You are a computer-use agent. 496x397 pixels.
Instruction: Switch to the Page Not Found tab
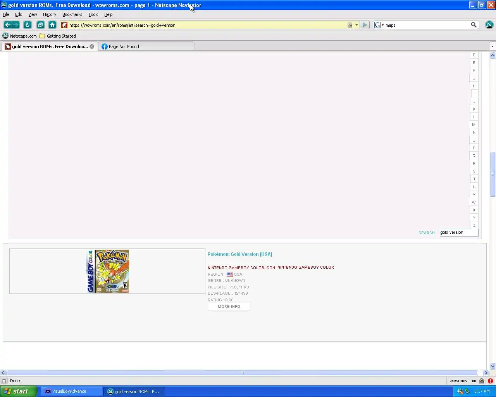[146, 47]
